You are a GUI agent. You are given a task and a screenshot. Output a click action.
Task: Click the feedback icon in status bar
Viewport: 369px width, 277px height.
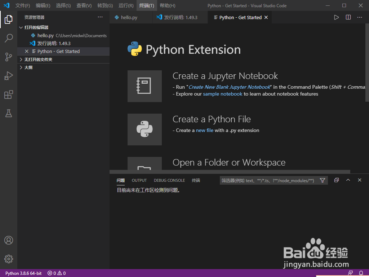350,273
